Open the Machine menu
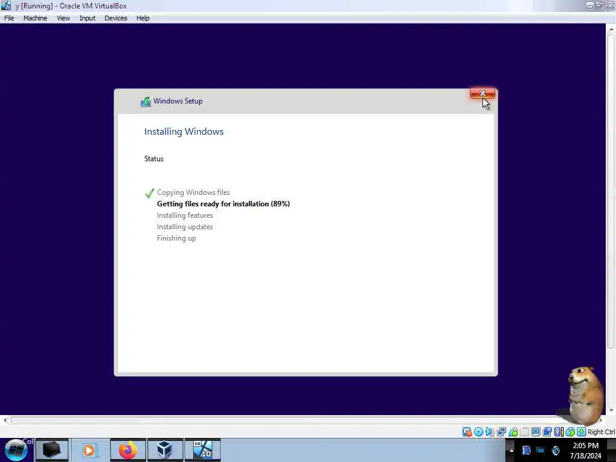616x462 pixels. point(35,18)
